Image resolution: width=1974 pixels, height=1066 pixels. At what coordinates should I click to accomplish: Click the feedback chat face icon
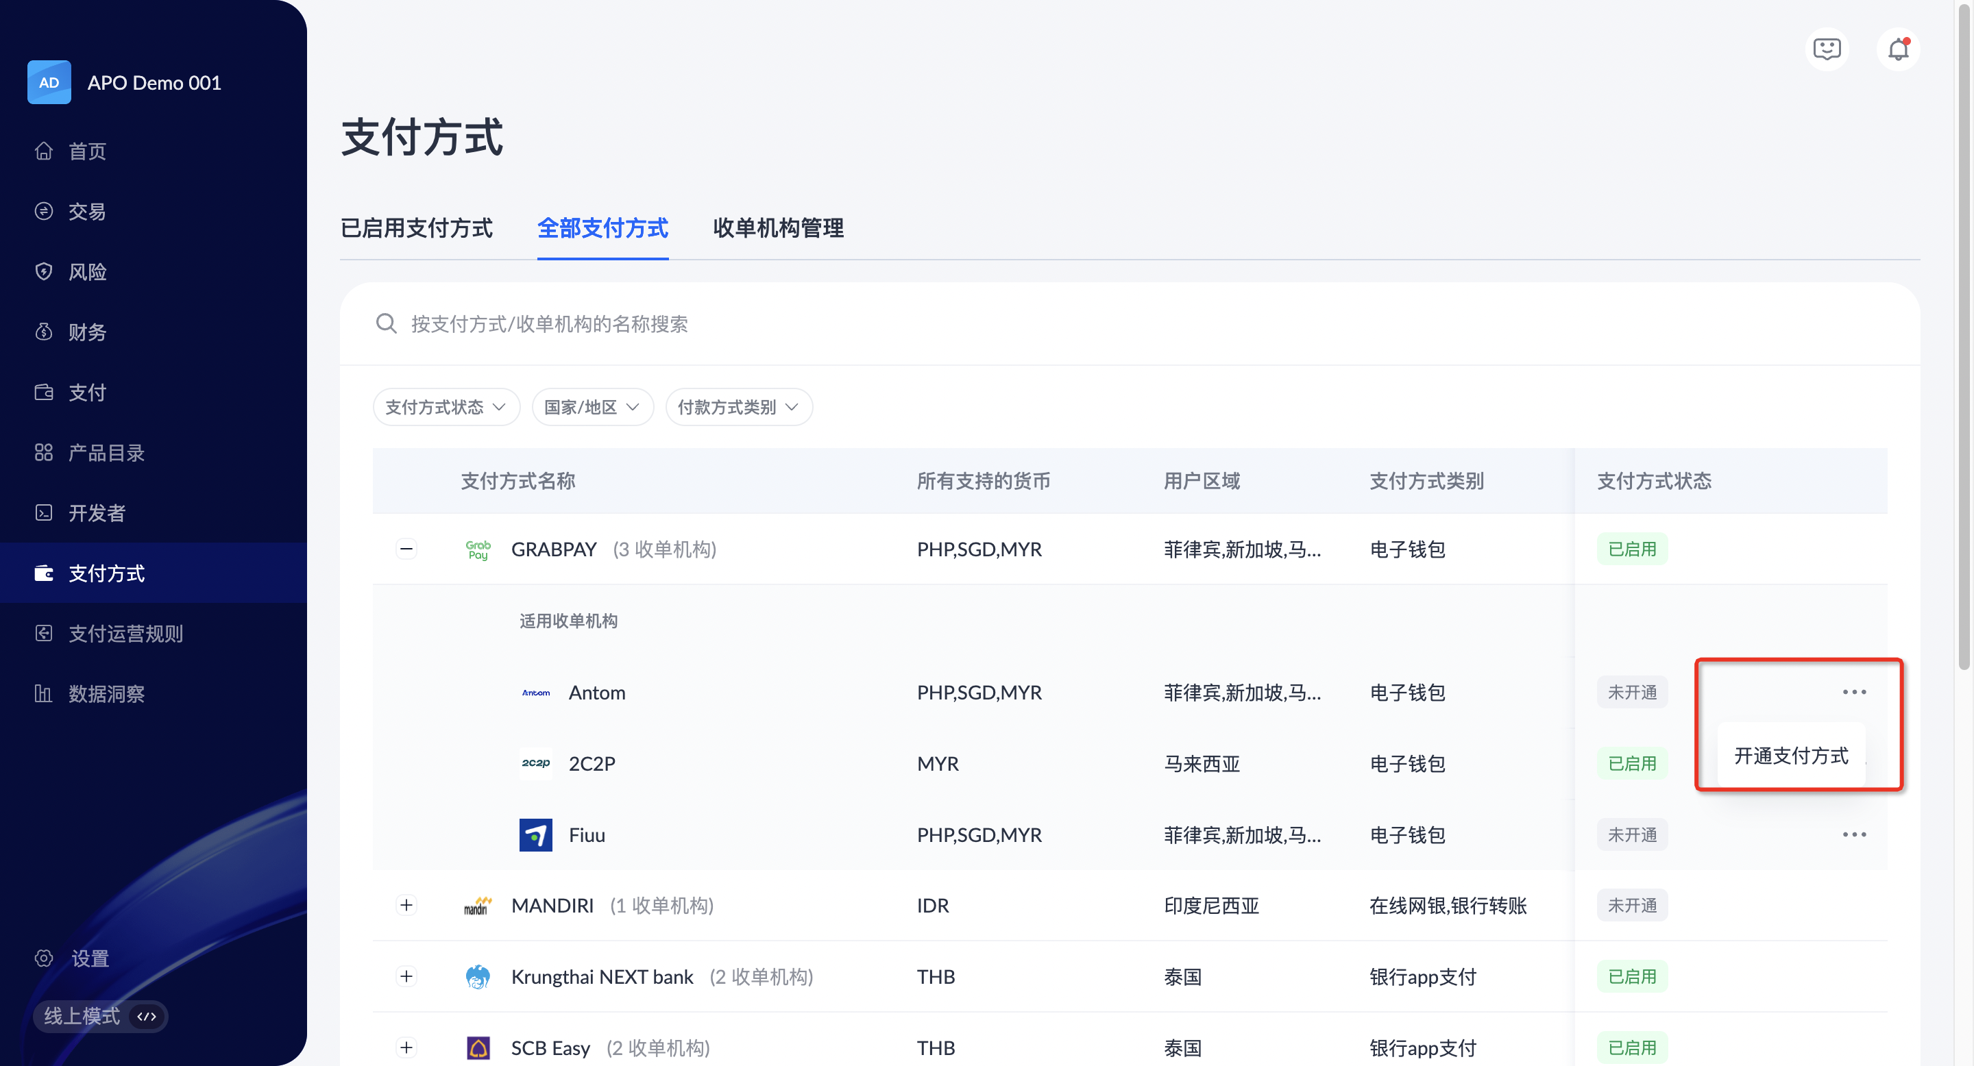coord(1827,50)
